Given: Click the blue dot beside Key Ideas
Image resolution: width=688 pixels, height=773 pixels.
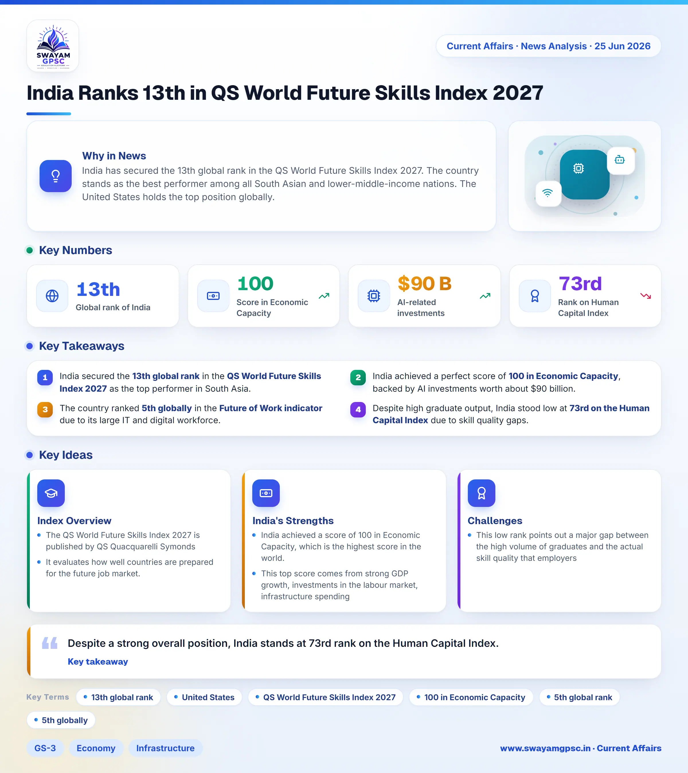Looking at the screenshot, I should click(x=30, y=455).
